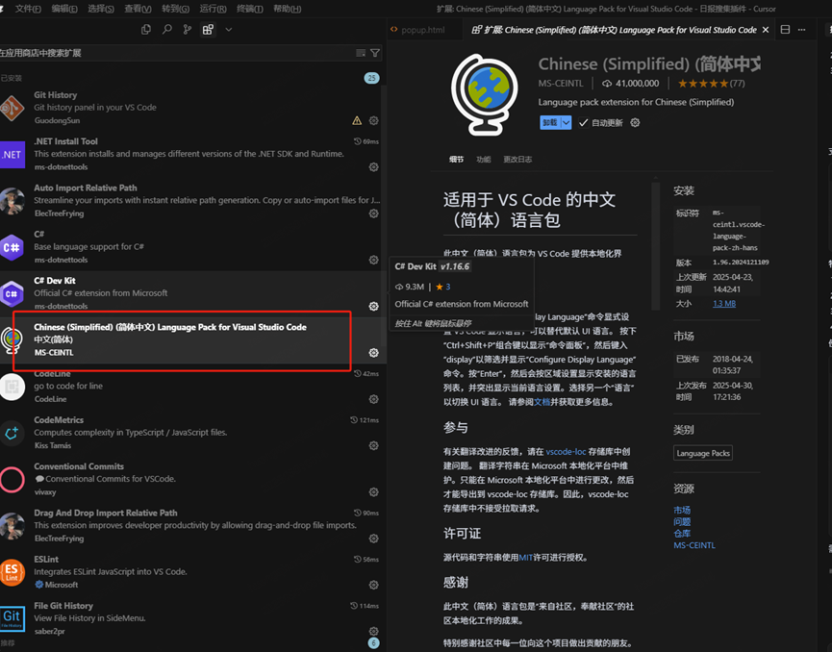Viewport: 832px width, 652px height.
Task: Open the 查看(V) menu
Action: pyautogui.click(x=138, y=9)
